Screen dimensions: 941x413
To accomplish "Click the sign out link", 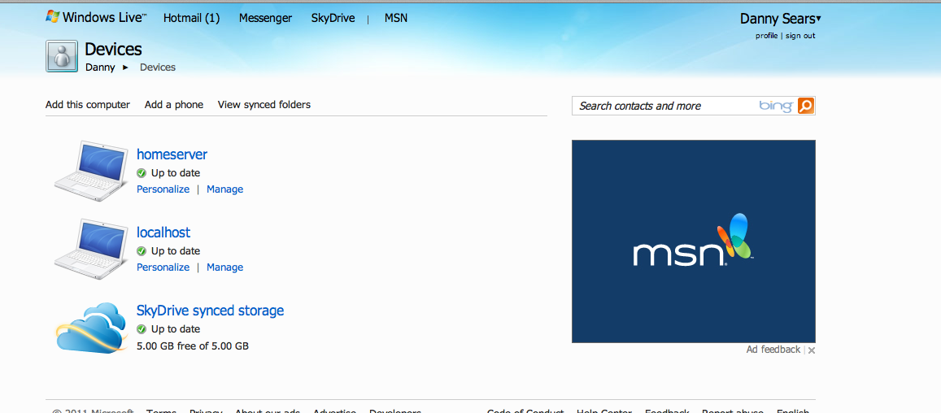I will click(x=800, y=36).
